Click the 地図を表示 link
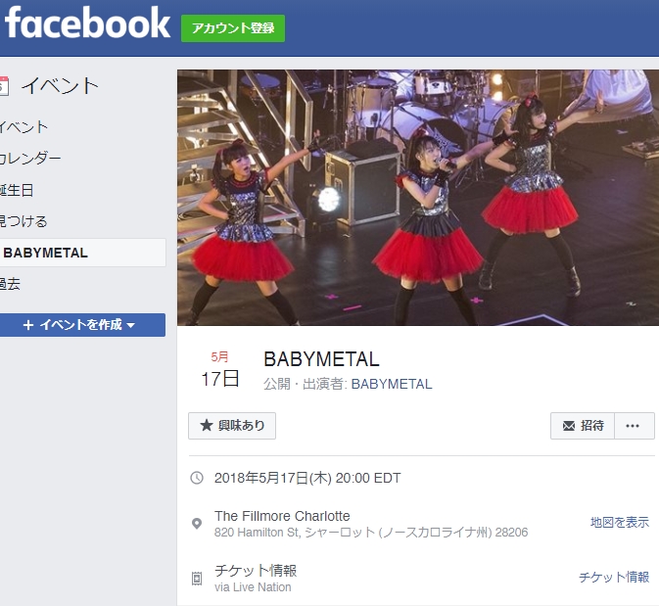Screen dimensions: 659x606 [x=620, y=523]
